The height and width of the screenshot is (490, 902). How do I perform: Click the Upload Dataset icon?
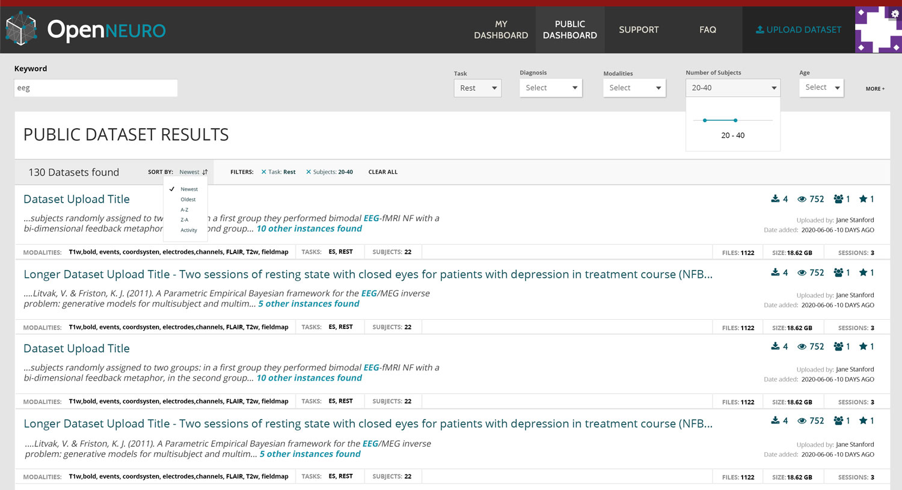click(x=761, y=29)
